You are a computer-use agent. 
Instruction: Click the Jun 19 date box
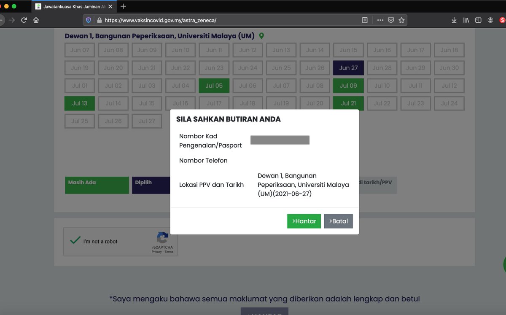click(80, 68)
